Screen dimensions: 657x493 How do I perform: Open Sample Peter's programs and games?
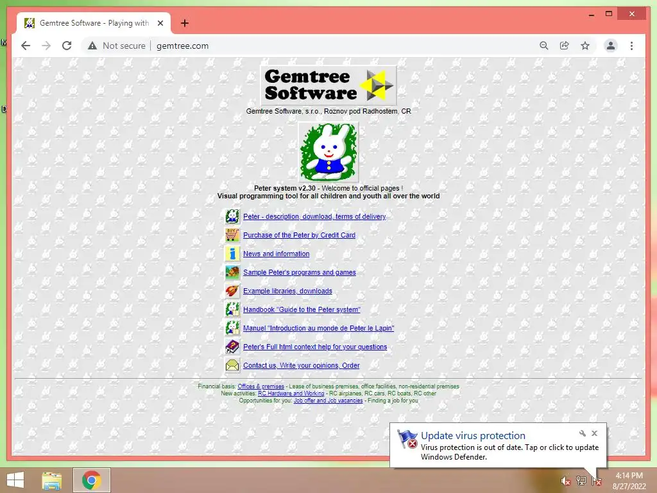pyautogui.click(x=299, y=272)
